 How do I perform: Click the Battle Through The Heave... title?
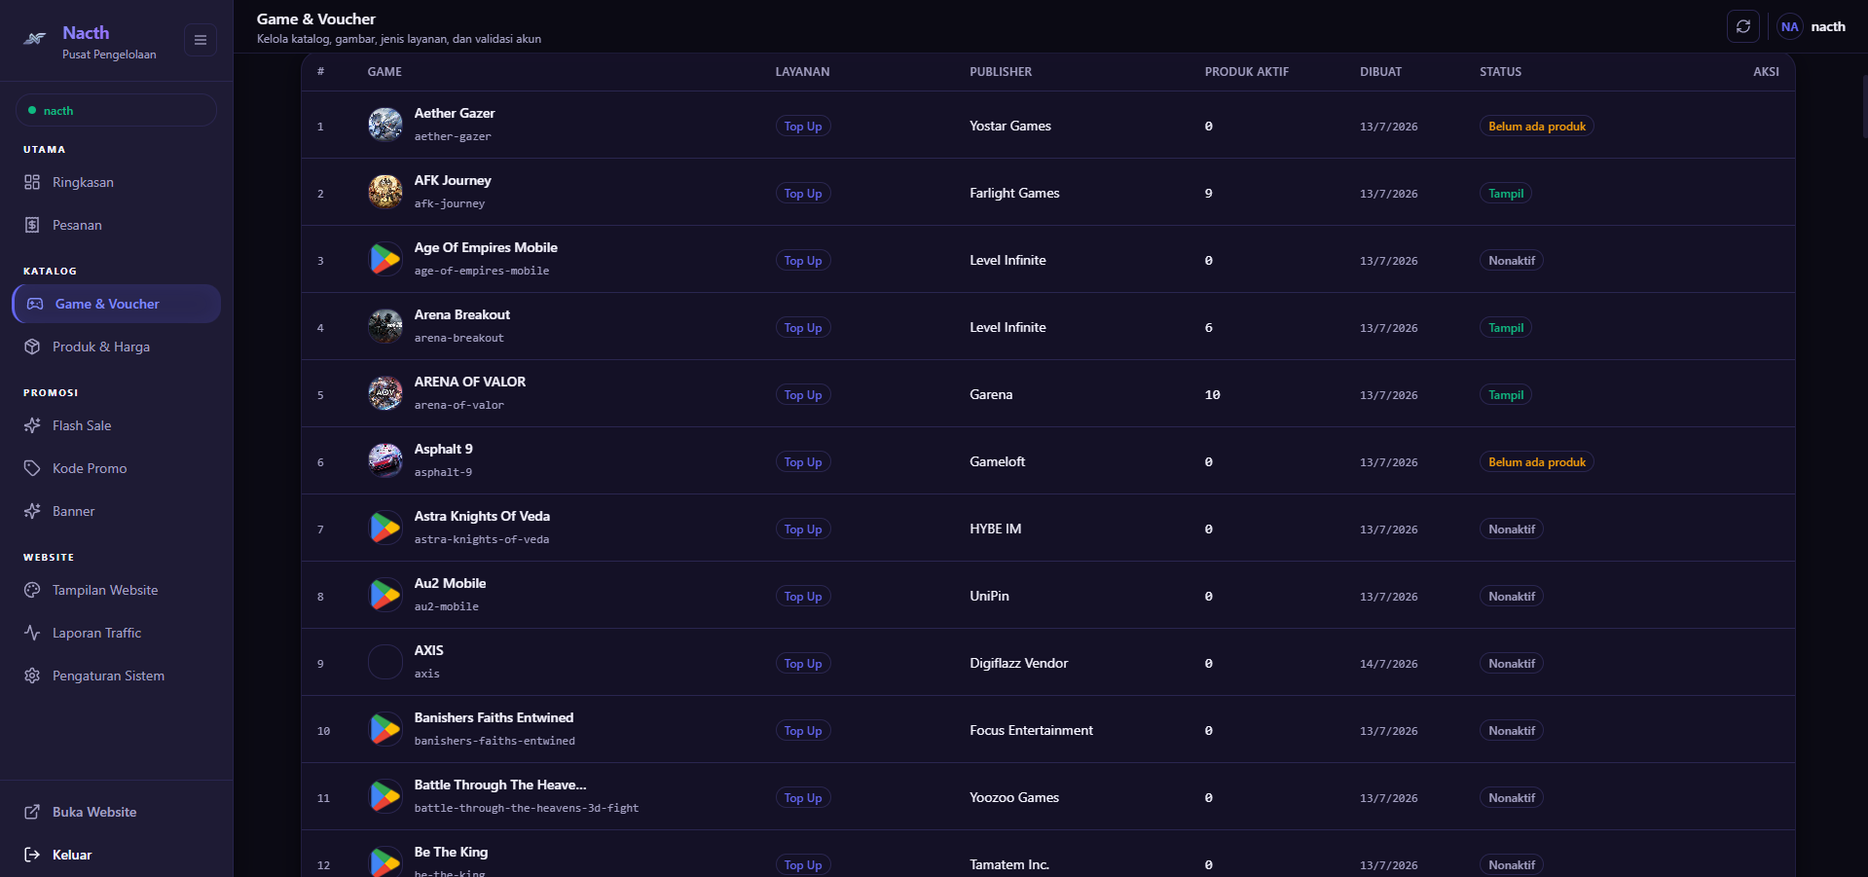tap(500, 785)
